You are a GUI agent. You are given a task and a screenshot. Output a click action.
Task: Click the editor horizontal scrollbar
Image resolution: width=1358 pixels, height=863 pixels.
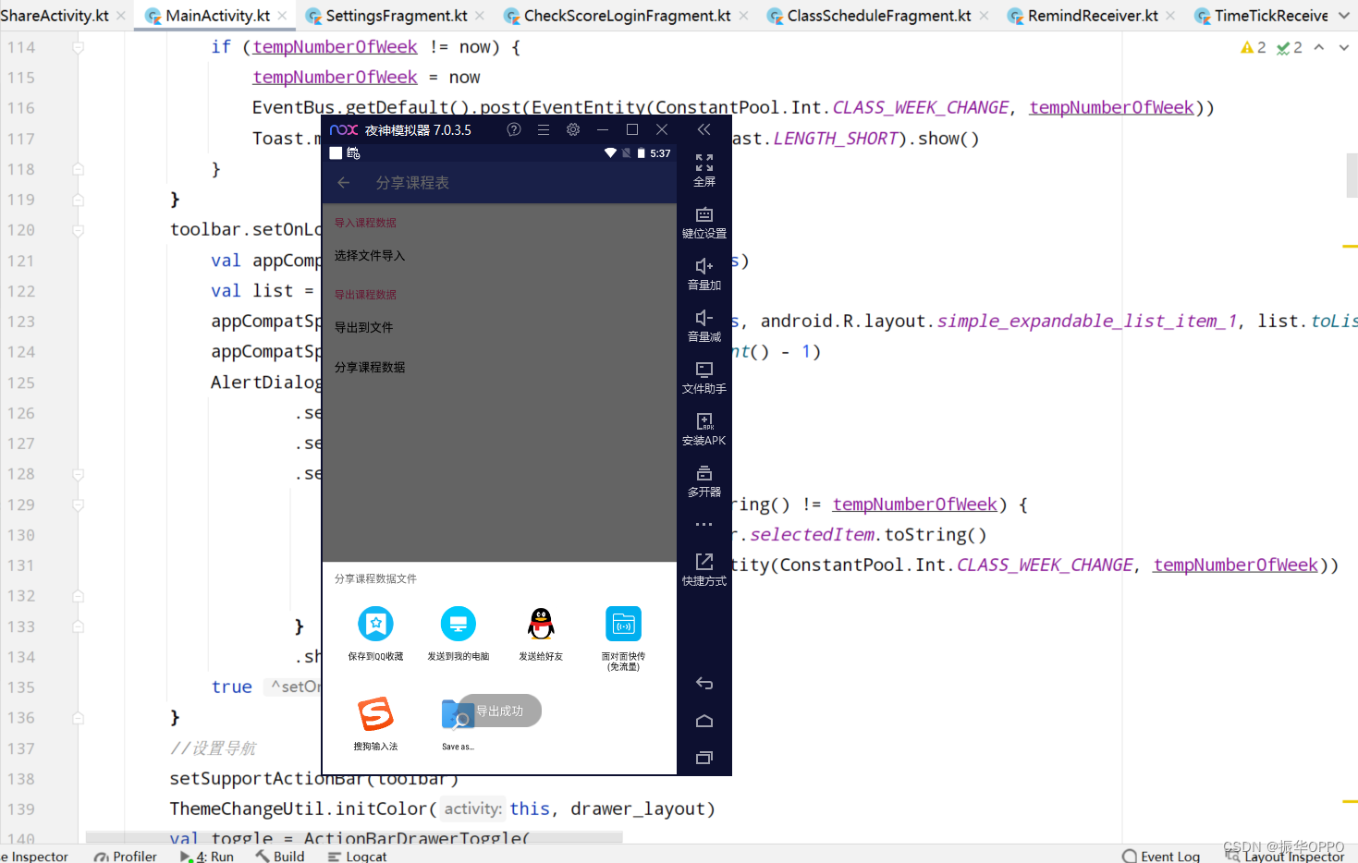coord(354,837)
